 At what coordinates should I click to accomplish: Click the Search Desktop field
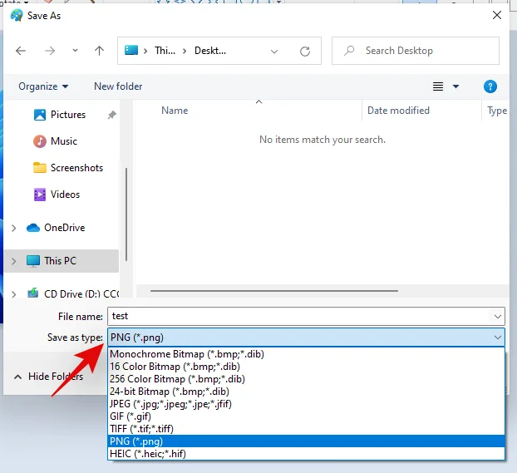[x=416, y=51]
